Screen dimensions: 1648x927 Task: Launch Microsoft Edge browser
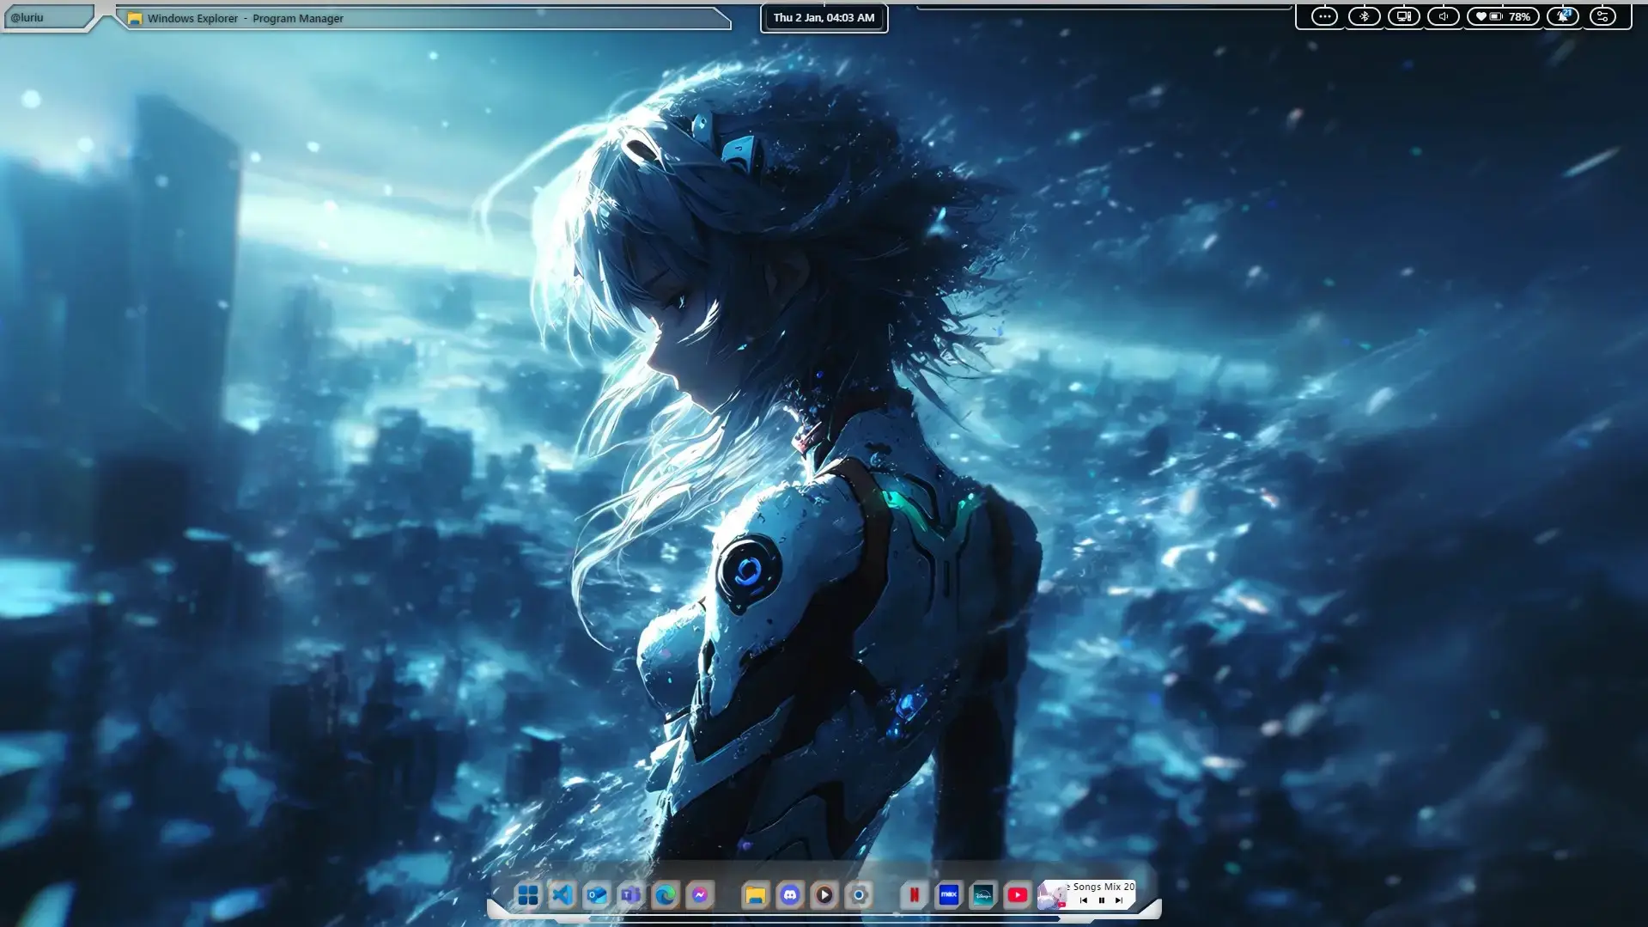(x=666, y=895)
